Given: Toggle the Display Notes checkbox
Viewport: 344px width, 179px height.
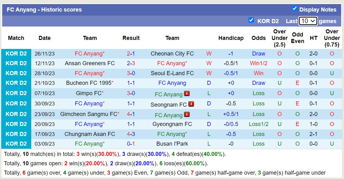Looking at the screenshot, I should (294, 8).
